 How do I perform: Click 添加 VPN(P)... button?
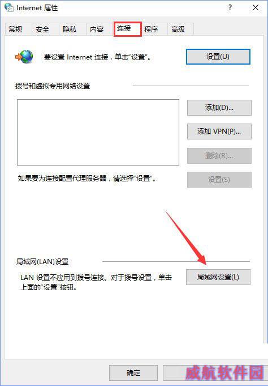(219, 132)
